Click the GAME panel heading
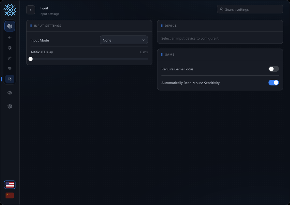The width and height of the screenshot is (290, 205). tap(170, 55)
